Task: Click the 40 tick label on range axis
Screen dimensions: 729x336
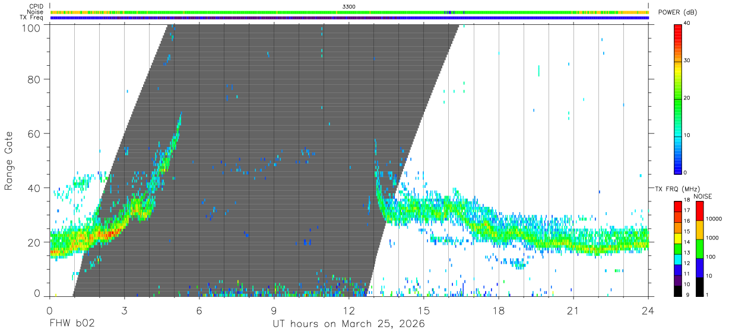Action: coord(35,188)
